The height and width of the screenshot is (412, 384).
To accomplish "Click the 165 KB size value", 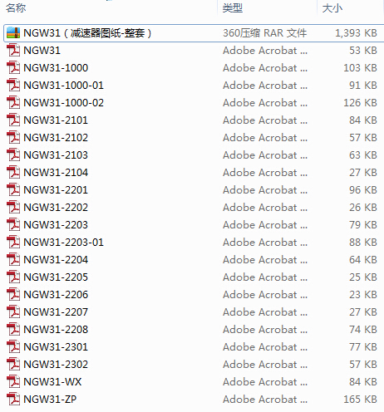I will (x=361, y=399).
